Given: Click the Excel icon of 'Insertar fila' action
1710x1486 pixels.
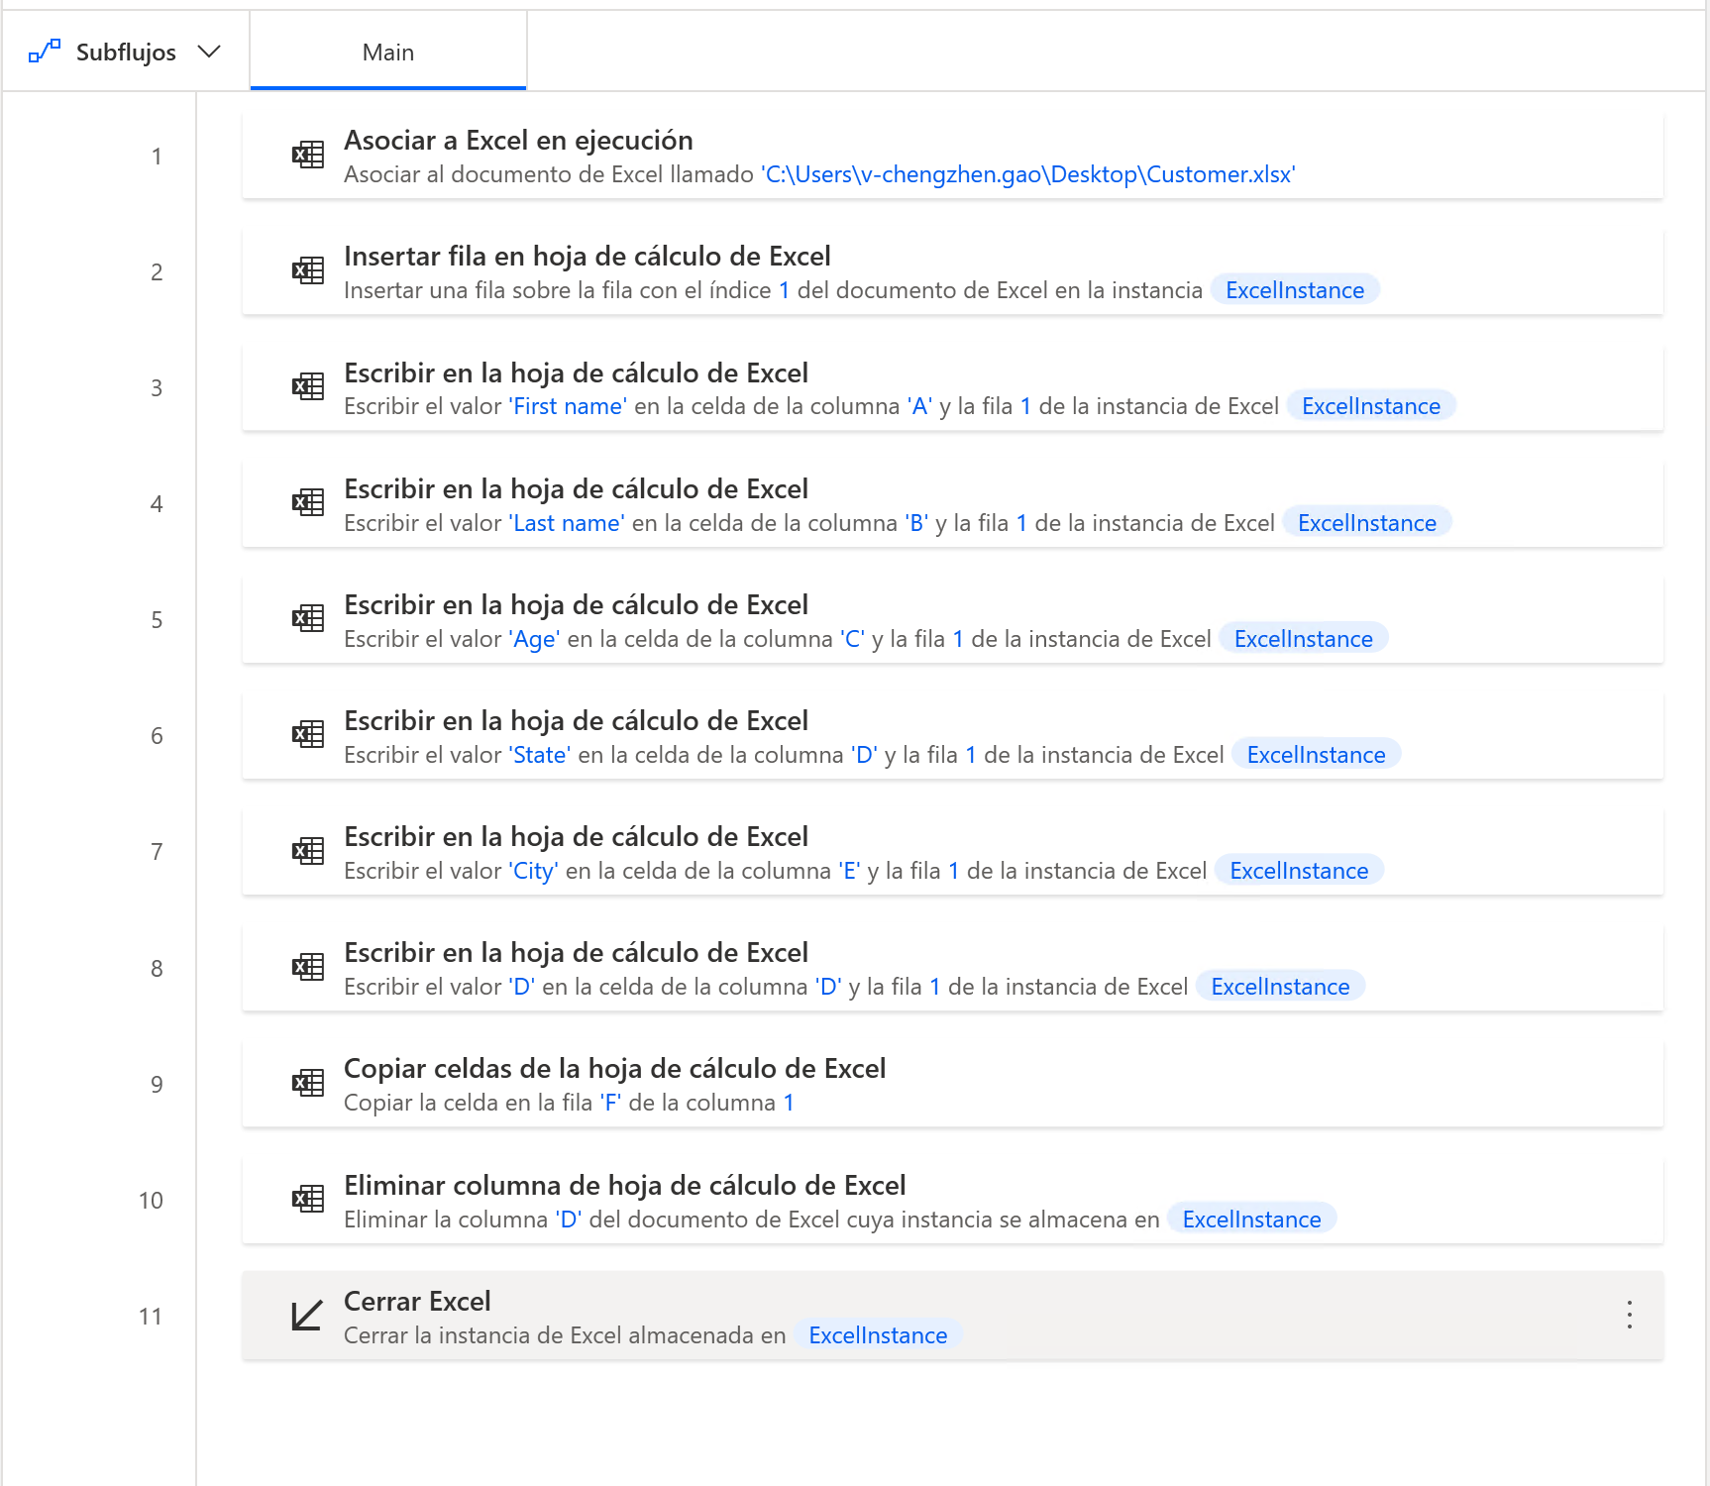Looking at the screenshot, I should tap(308, 271).
